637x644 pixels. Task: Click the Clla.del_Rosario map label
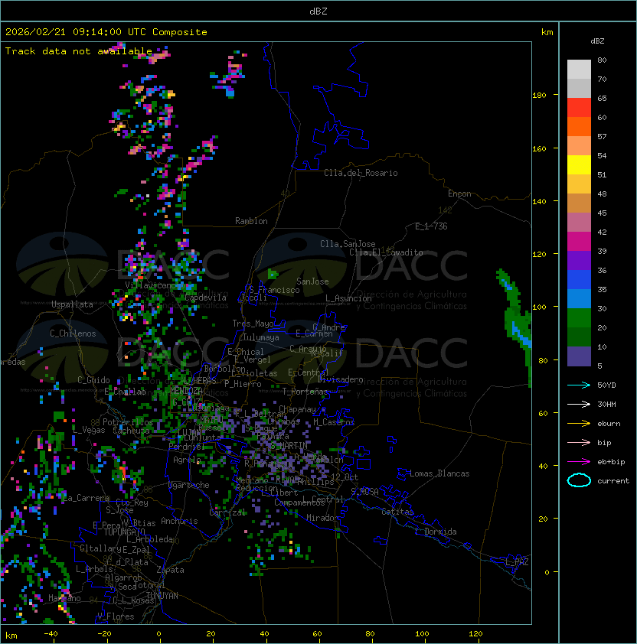tap(361, 173)
